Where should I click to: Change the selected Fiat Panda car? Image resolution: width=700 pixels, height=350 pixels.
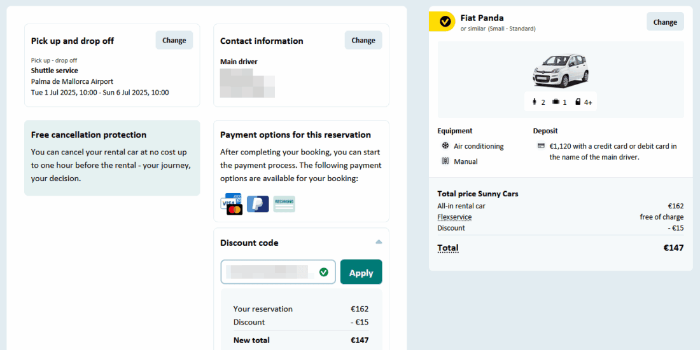point(665,22)
